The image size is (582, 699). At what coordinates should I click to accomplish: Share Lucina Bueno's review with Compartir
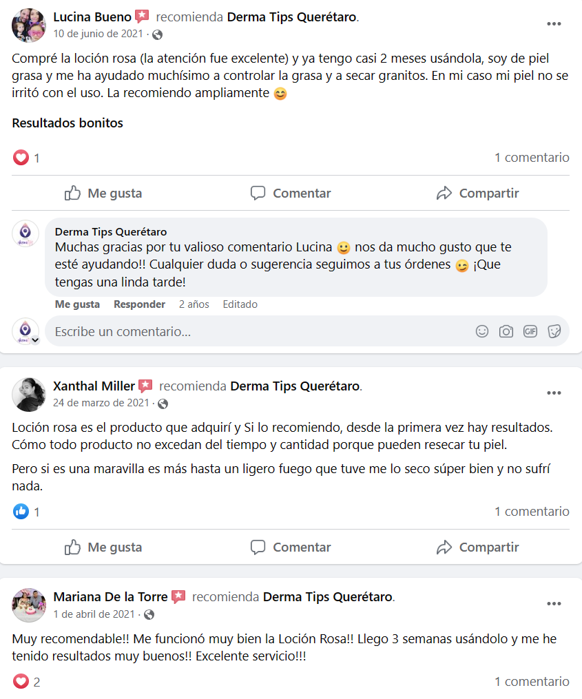pyautogui.click(x=477, y=193)
